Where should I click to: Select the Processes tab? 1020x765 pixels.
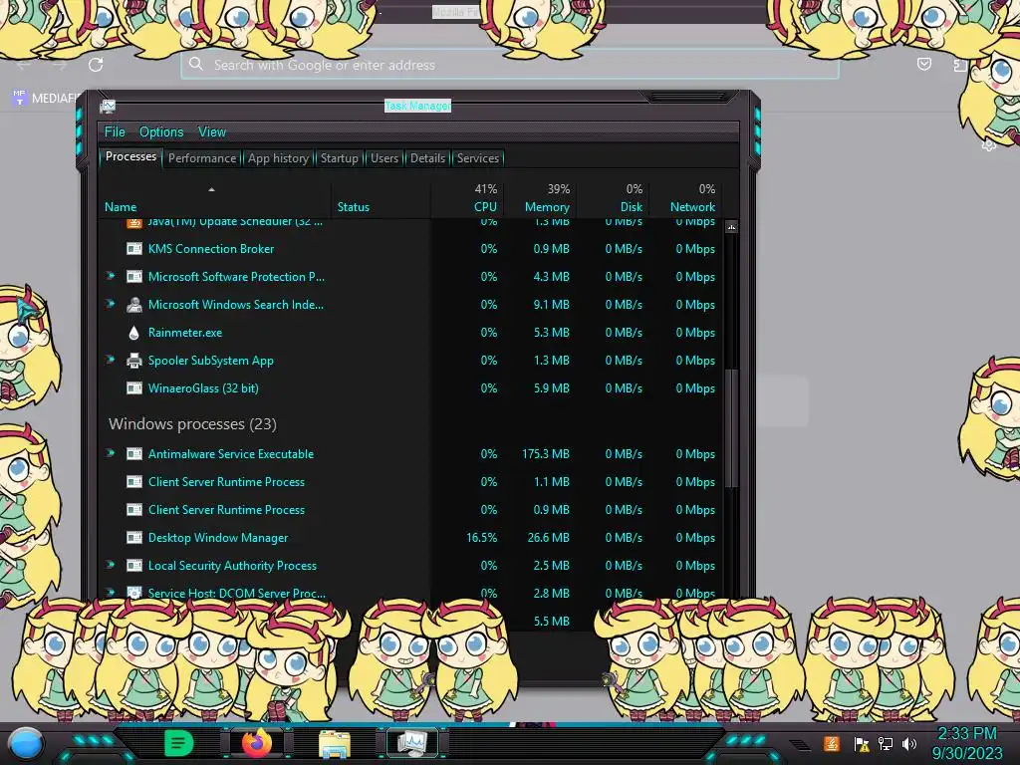[130, 156]
